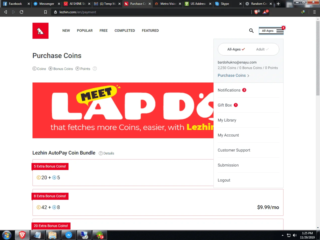Click the Bonus Coins legend icon
The image size is (320, 240).
[x=50, y=68]
